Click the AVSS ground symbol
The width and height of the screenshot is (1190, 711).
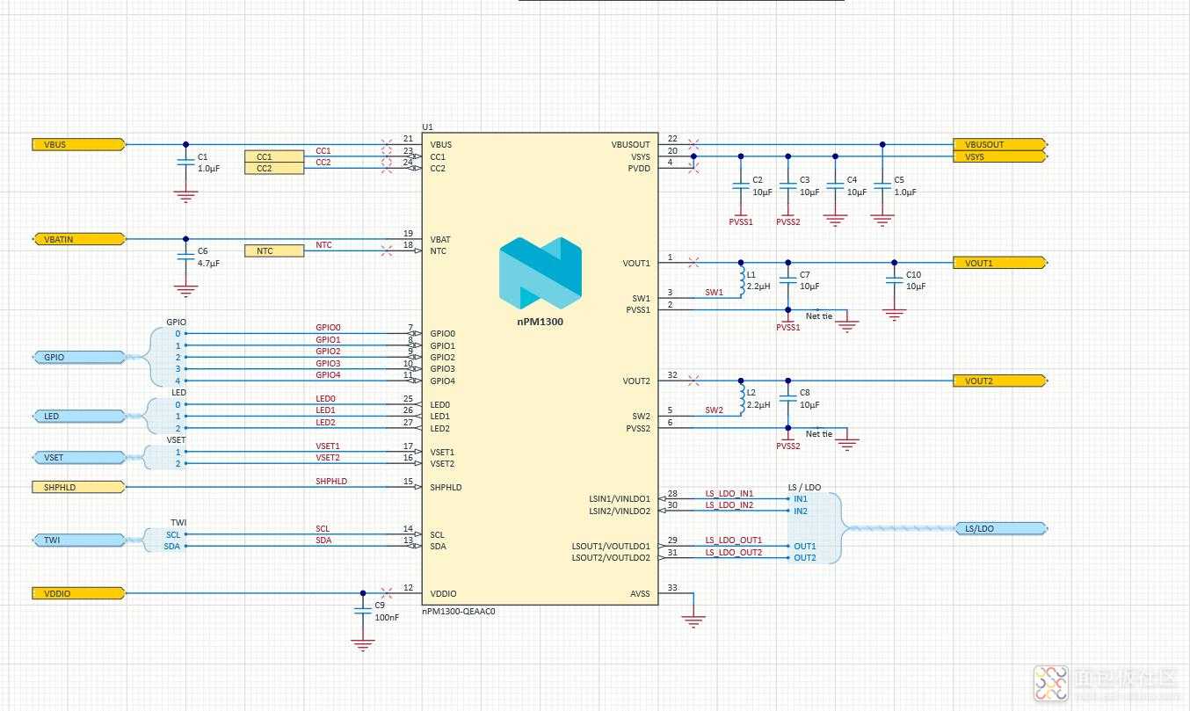tap(693, 621)
